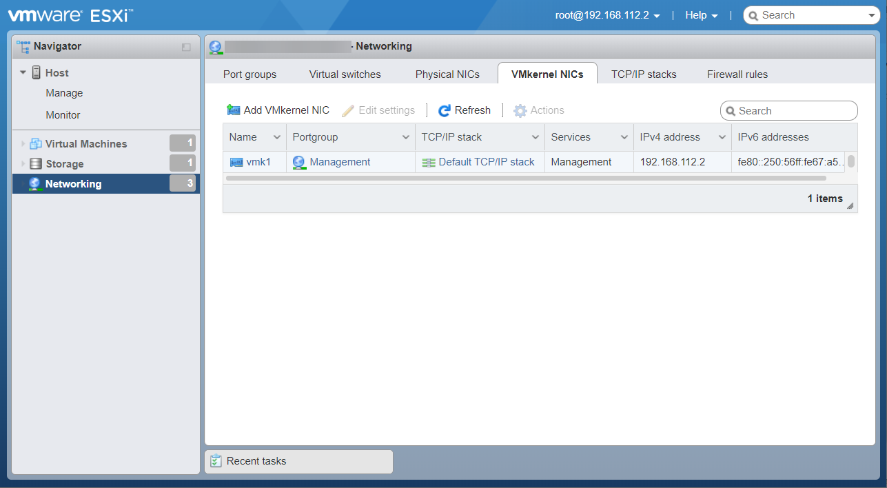Select Networking in the Navigator
The width and height of the screenshot is (887, 488).
click(x=105, y=183)
